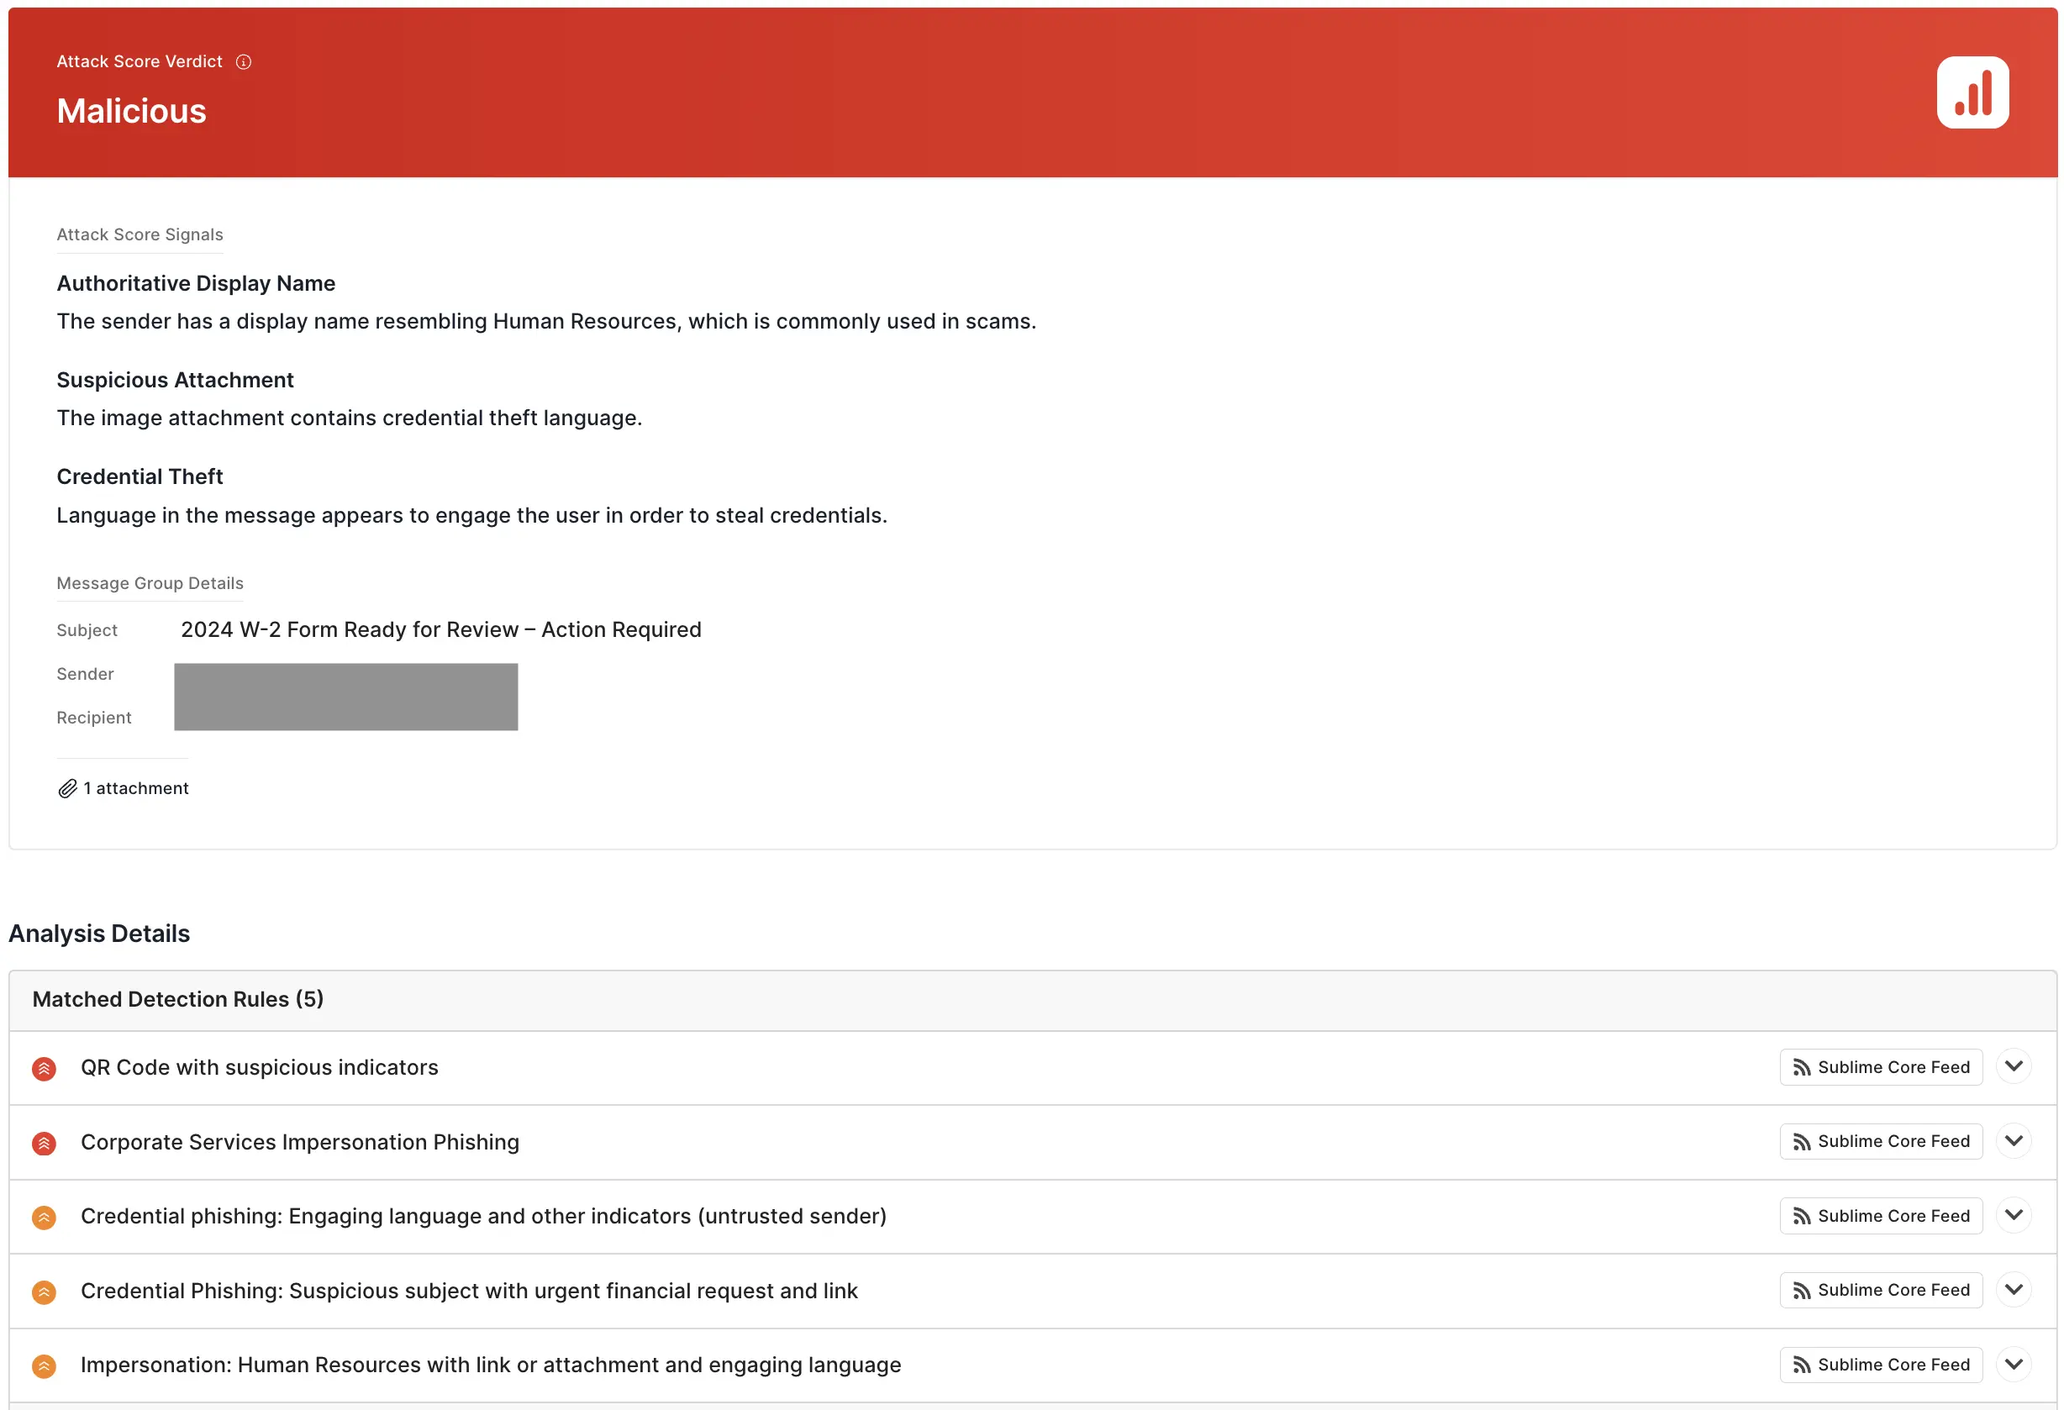Click severity icon for urgent financial request rule

pos(44,1291)
